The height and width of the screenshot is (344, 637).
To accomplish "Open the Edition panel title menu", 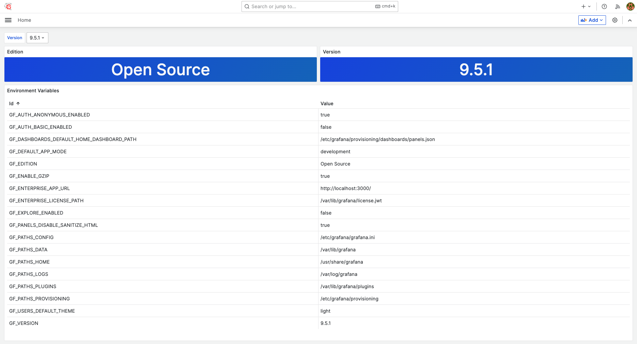I will point(15,52).
